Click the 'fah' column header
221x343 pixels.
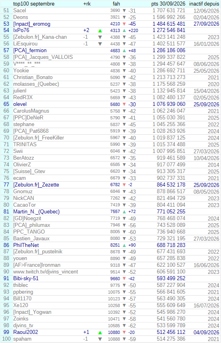[x=116, y=4]
